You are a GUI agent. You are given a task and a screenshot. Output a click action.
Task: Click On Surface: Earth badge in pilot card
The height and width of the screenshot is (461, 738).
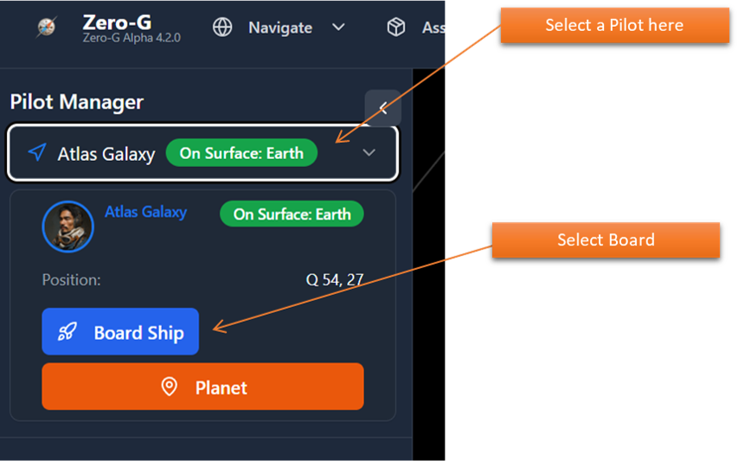tap(292, 214)
